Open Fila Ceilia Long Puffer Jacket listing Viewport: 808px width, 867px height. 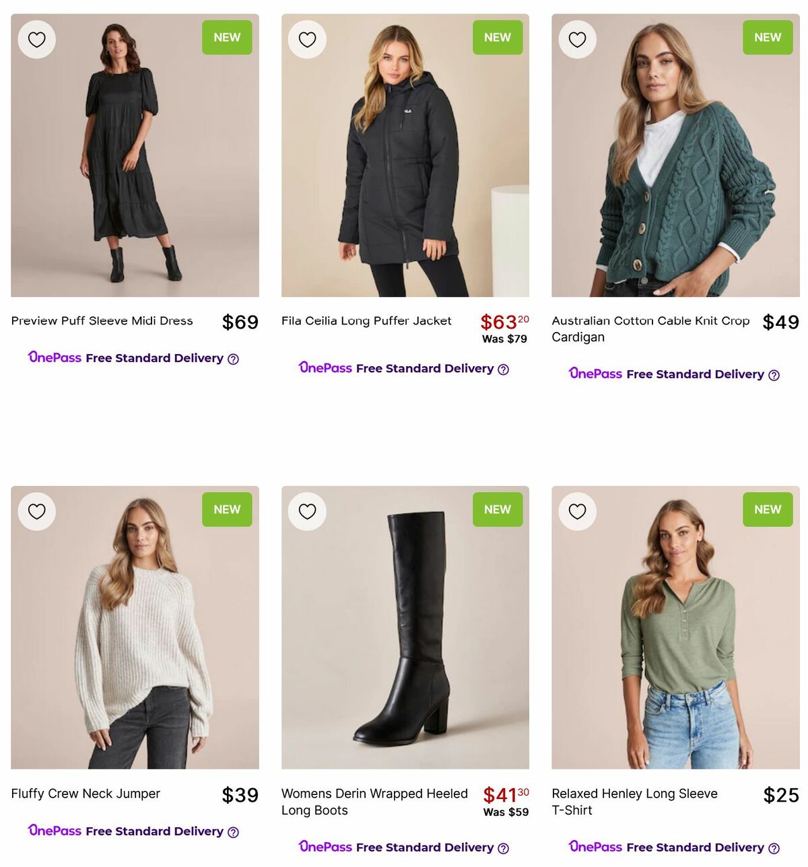pyautogui.click(x=366, y=321)
